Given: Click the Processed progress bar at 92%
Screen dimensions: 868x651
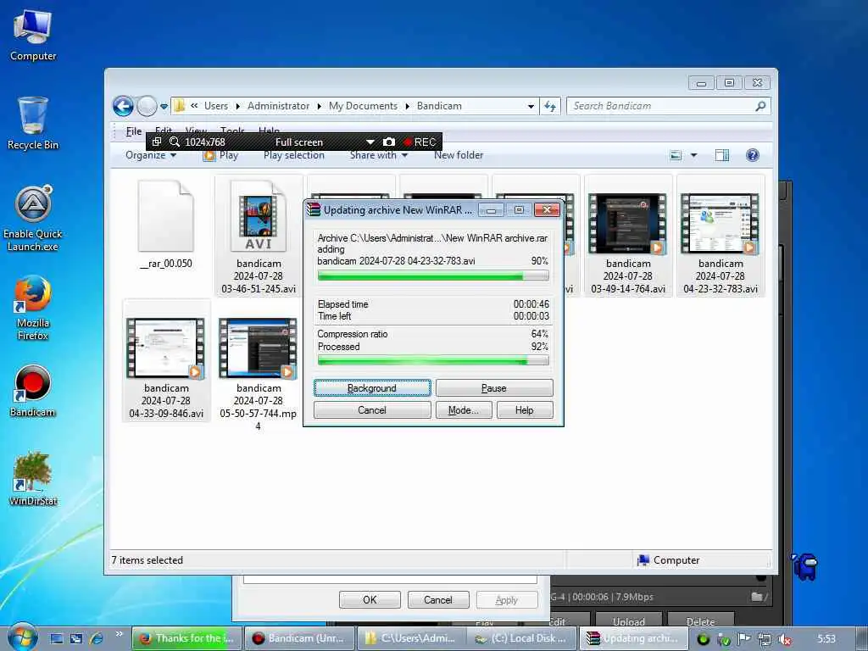Looking at the screenshot, I should coord(433,361).
